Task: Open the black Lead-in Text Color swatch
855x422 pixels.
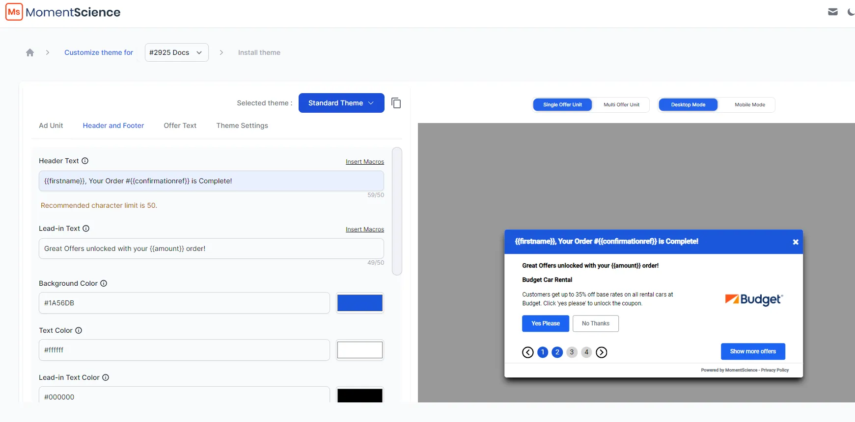Action: tap(360, 396)
